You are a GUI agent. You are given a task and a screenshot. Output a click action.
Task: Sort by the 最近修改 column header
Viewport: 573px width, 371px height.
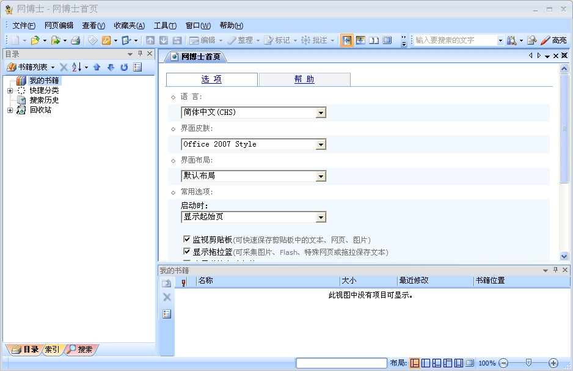click(x=435, y=281)
